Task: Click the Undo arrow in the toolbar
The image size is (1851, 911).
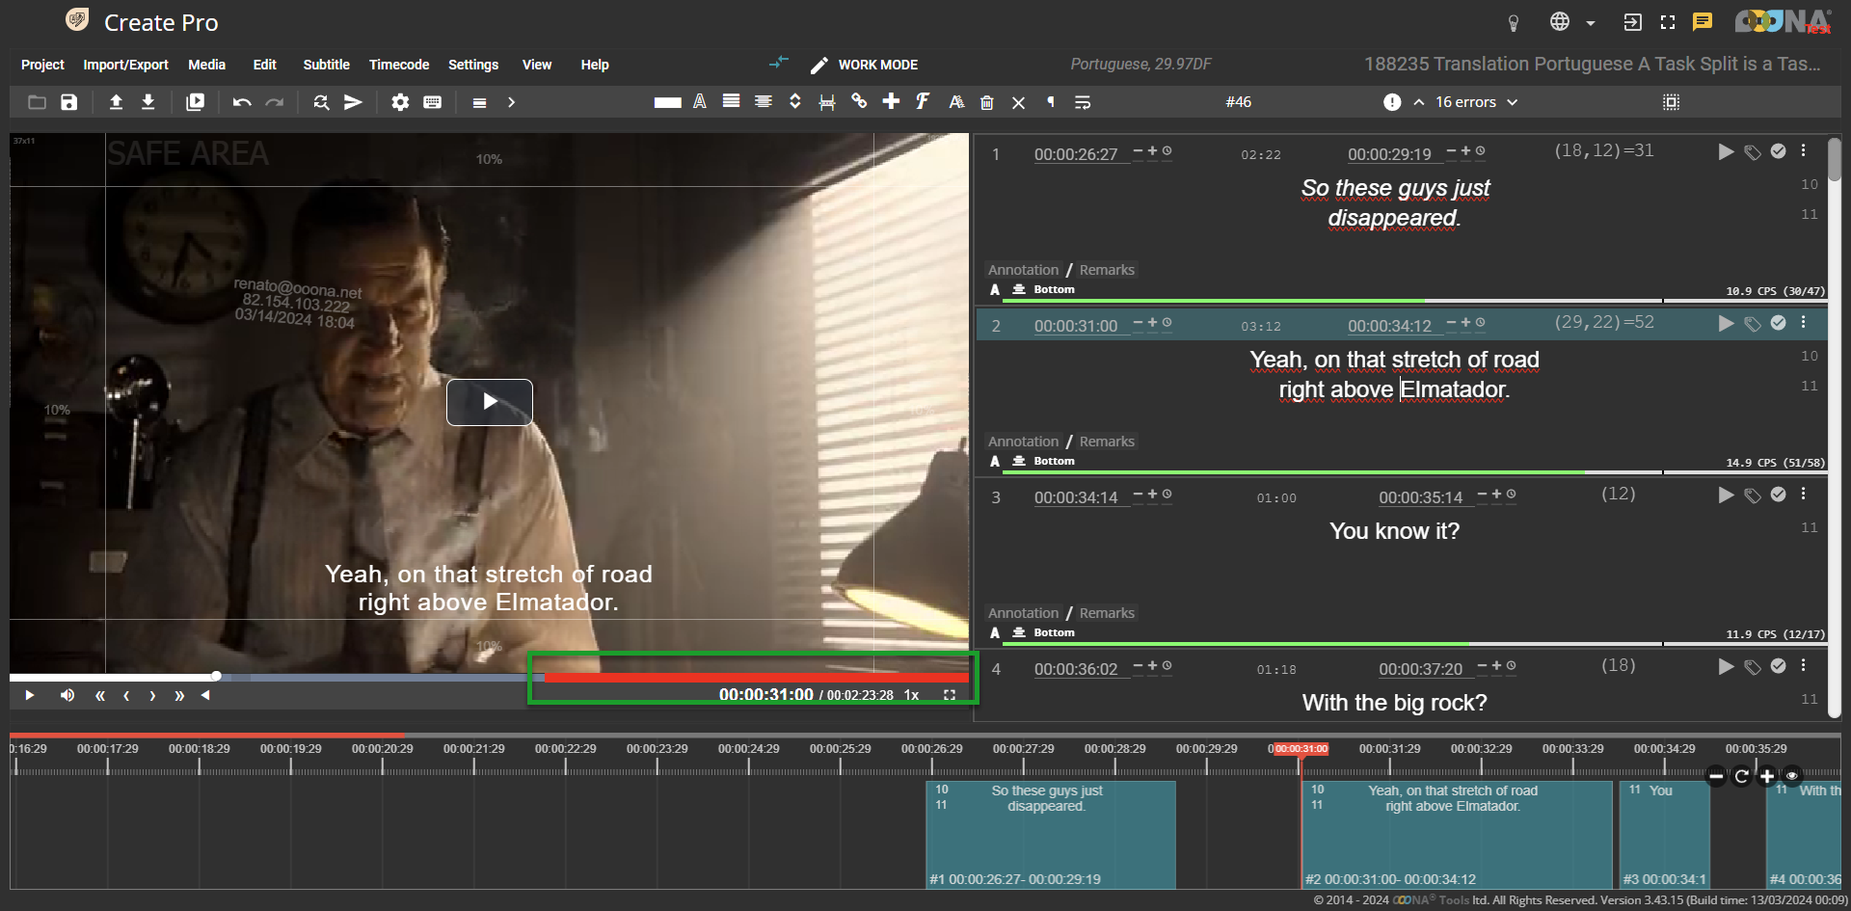Action: click(x=242, y=102)
